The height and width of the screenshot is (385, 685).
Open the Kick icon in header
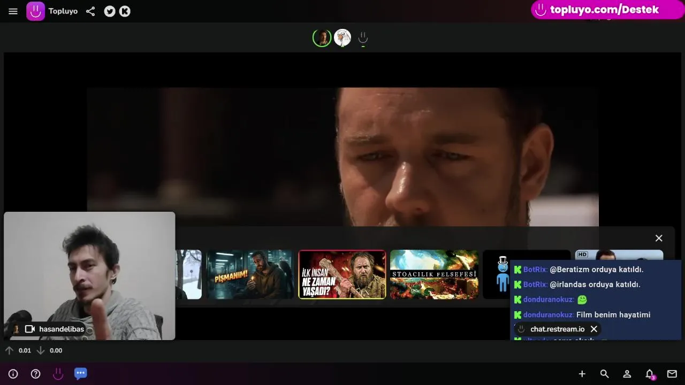point(125,11)
